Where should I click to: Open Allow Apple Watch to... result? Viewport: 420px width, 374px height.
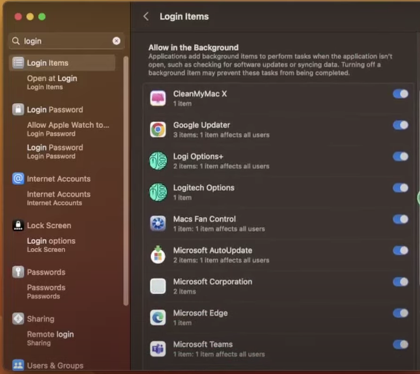68,129
